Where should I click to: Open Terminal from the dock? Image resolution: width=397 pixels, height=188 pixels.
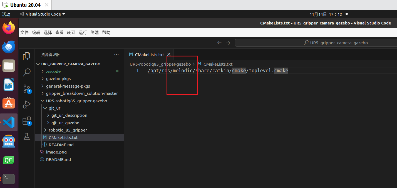click(x=9, y=179)
